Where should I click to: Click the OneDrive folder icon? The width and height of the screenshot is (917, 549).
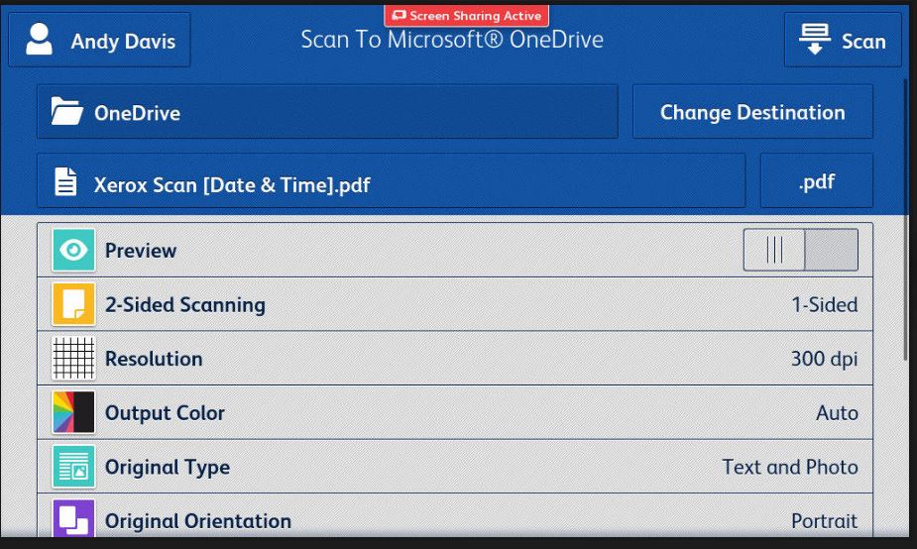point(67,112)
